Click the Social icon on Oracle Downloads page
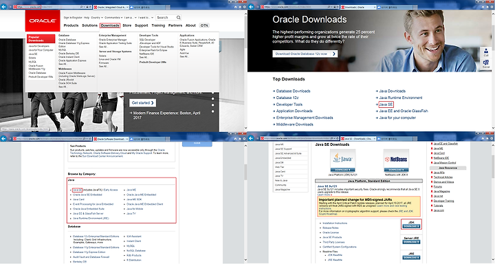This screenshot has height=264, width=495. (486, 64)
